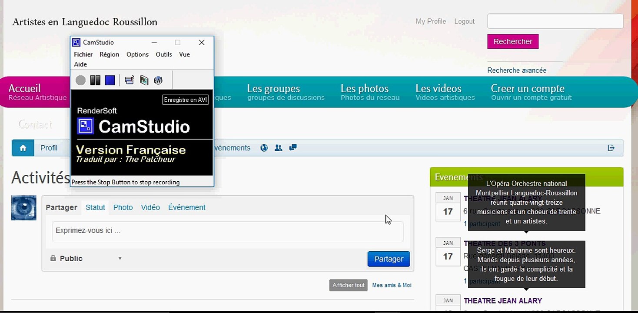Click the Activités page heading
The image size is (638, 313).
click(x=40, y=178)
